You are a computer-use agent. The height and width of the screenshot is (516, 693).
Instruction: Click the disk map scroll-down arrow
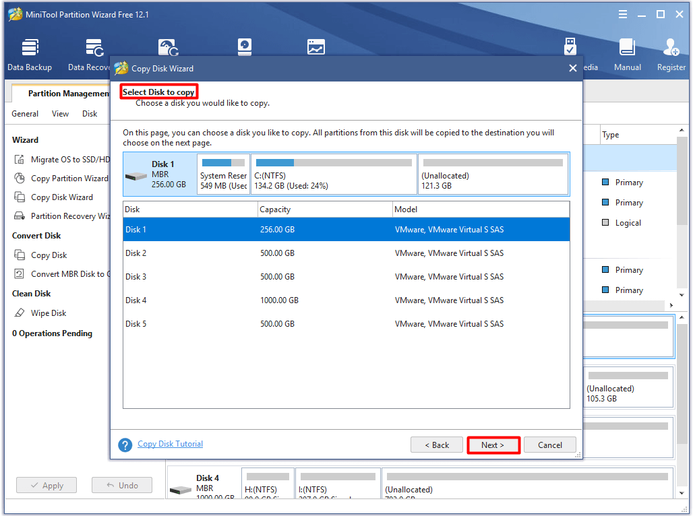(682, 493)
